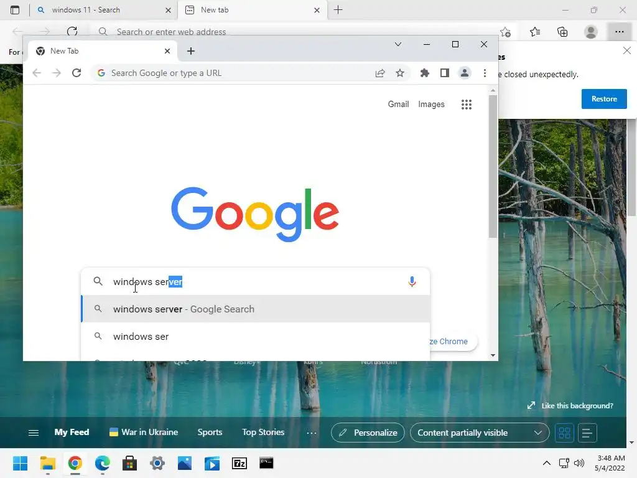Click the Personalize button
Viewport: 637px width, 478px height.
point(368,433)
